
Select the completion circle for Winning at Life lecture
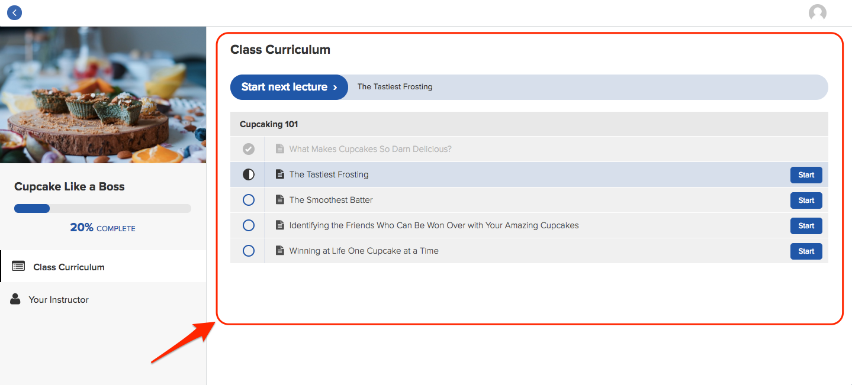[248, 250]
